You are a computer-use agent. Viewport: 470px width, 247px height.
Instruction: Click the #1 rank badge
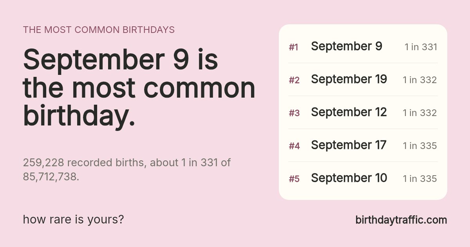(294, 47)
